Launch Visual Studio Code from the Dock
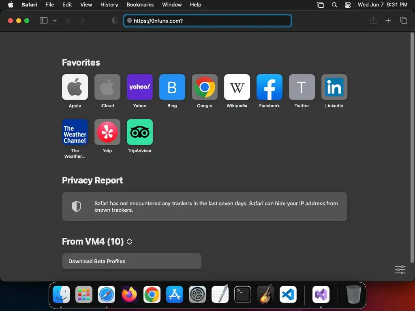Viewport: 415px width, 311px height. pyautogui.click(x=288, y=294)
